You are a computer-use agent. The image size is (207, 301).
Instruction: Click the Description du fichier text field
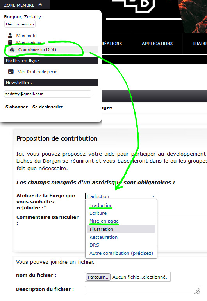[143, 290]
